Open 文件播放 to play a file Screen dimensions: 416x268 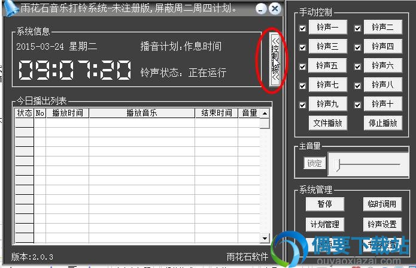[x=327, y=123]
